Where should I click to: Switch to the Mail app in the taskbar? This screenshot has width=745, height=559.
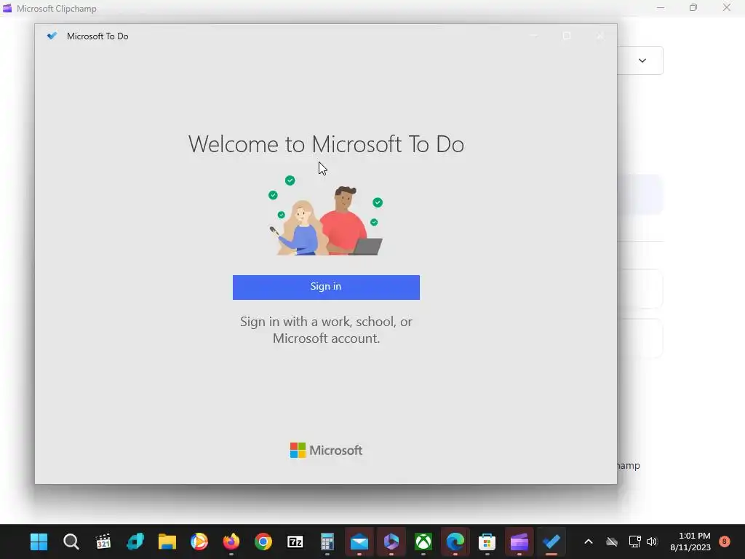click(359, 542)
